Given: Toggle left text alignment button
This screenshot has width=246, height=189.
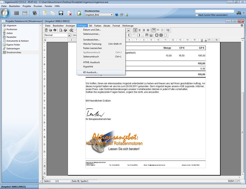Looking at the screenshot, I should point(135,30).
